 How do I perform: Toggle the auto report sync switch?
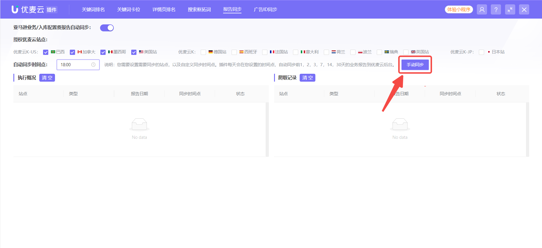(x=107, y=28)
